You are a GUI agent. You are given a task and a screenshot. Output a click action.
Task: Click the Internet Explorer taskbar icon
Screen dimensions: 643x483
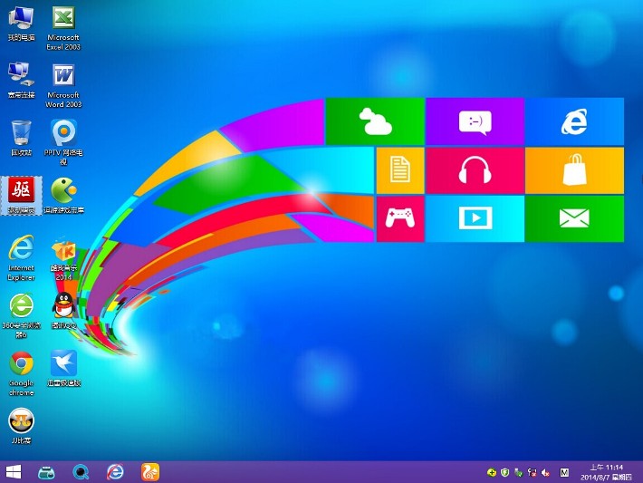115,471
